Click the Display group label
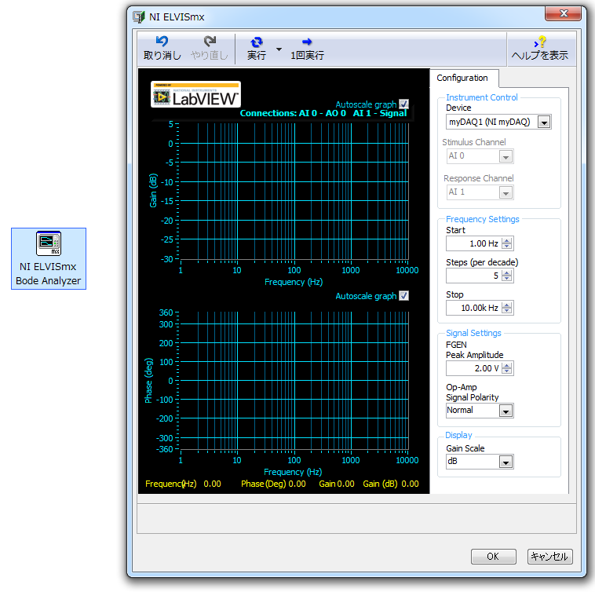Viewport: 595px width, 592px height. pyautogui.click(x=458, y=435)
